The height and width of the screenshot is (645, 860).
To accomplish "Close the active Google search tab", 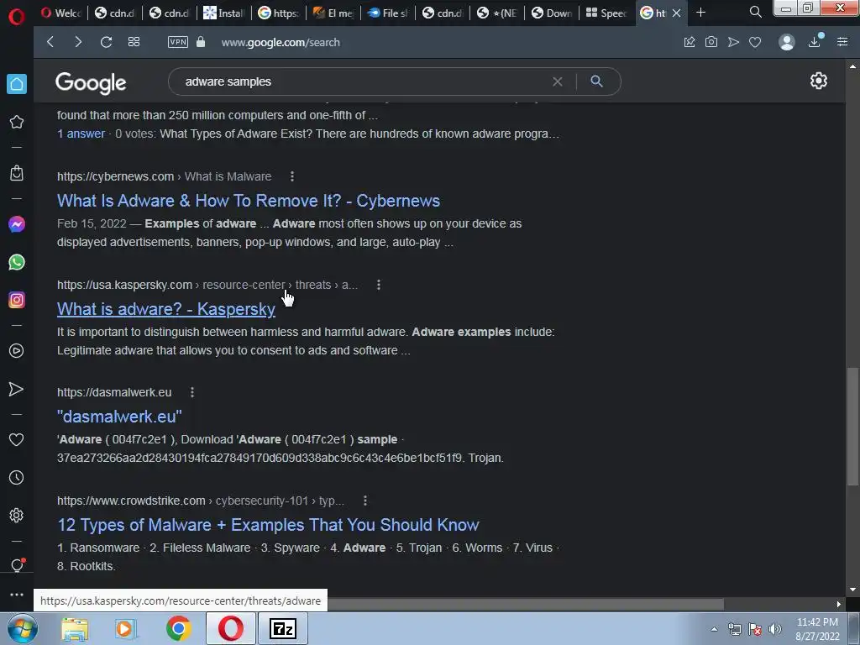I will point(677,13).
